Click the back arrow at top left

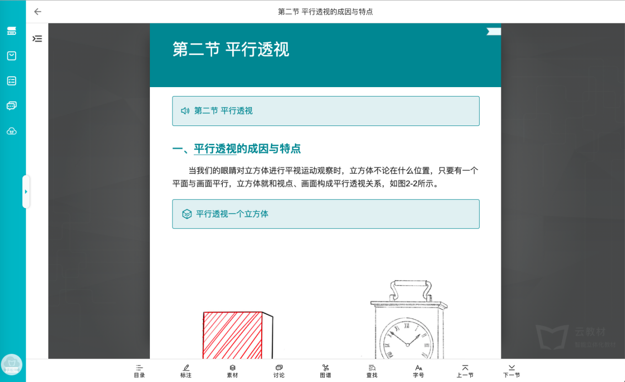tap(37, 11)
